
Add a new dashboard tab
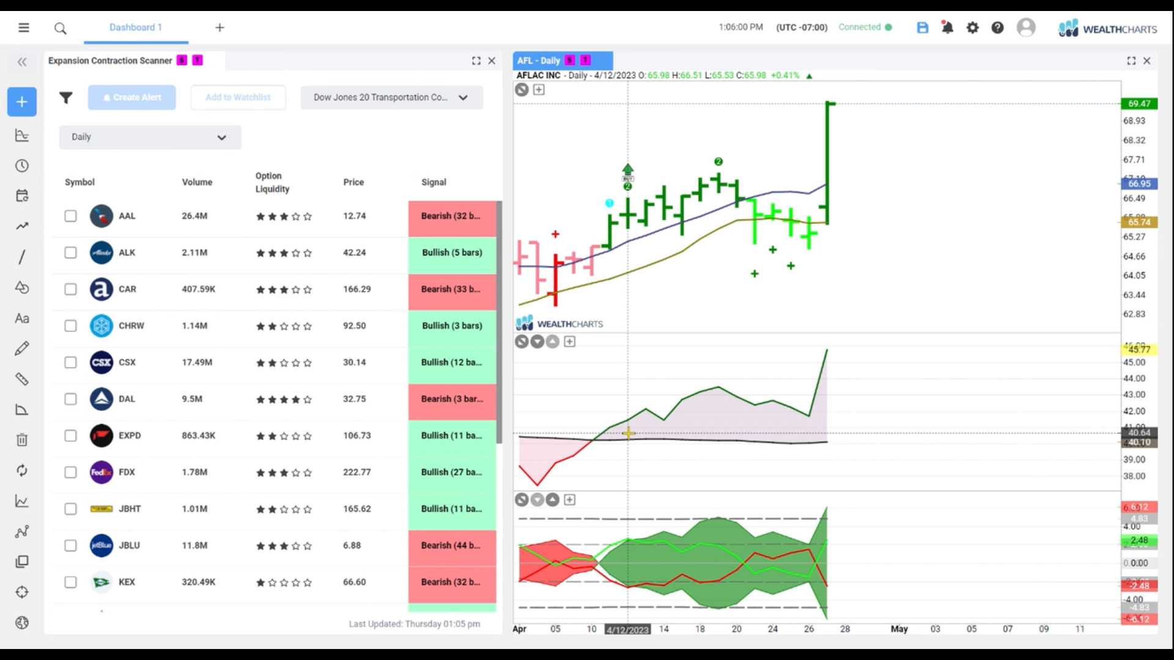(x=220, y=28)
